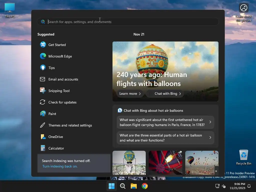Click the Snipping Tool label text
This screenshot has height=192, width=256.
59,91
